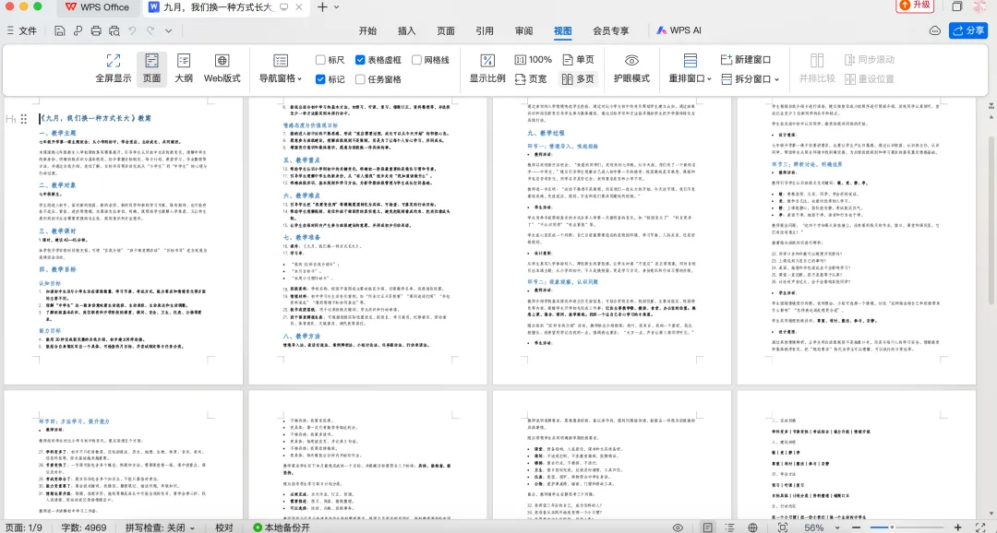997x533 pixels.
Task: Click the new tab plus button
Action: click(x=322, y=7)
